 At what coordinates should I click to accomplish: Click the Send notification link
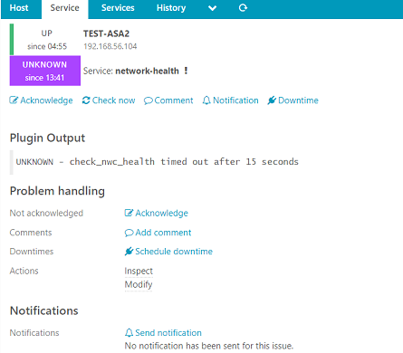coord(163,333)
